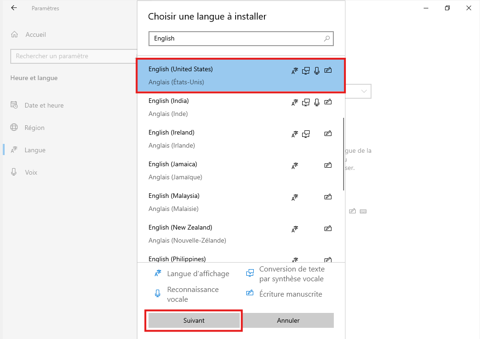Click the back arrow in Paramètres

pos(14,8)
